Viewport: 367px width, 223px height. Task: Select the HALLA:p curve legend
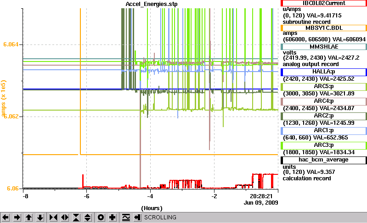[x=324, y=72]
